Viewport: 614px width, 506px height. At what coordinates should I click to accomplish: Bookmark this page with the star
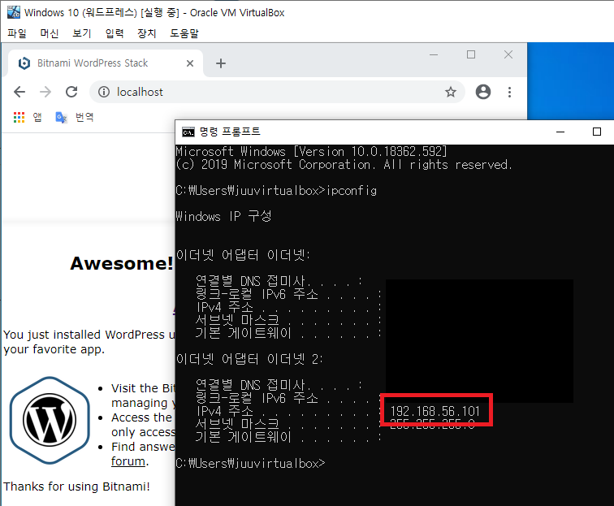pos(451,92)
